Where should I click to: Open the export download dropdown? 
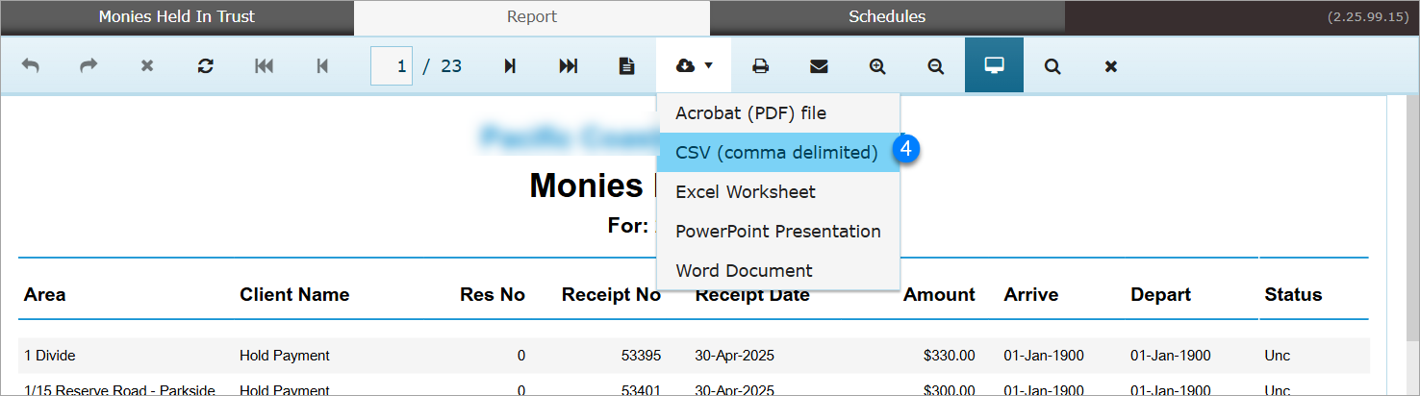coord(694,66)
